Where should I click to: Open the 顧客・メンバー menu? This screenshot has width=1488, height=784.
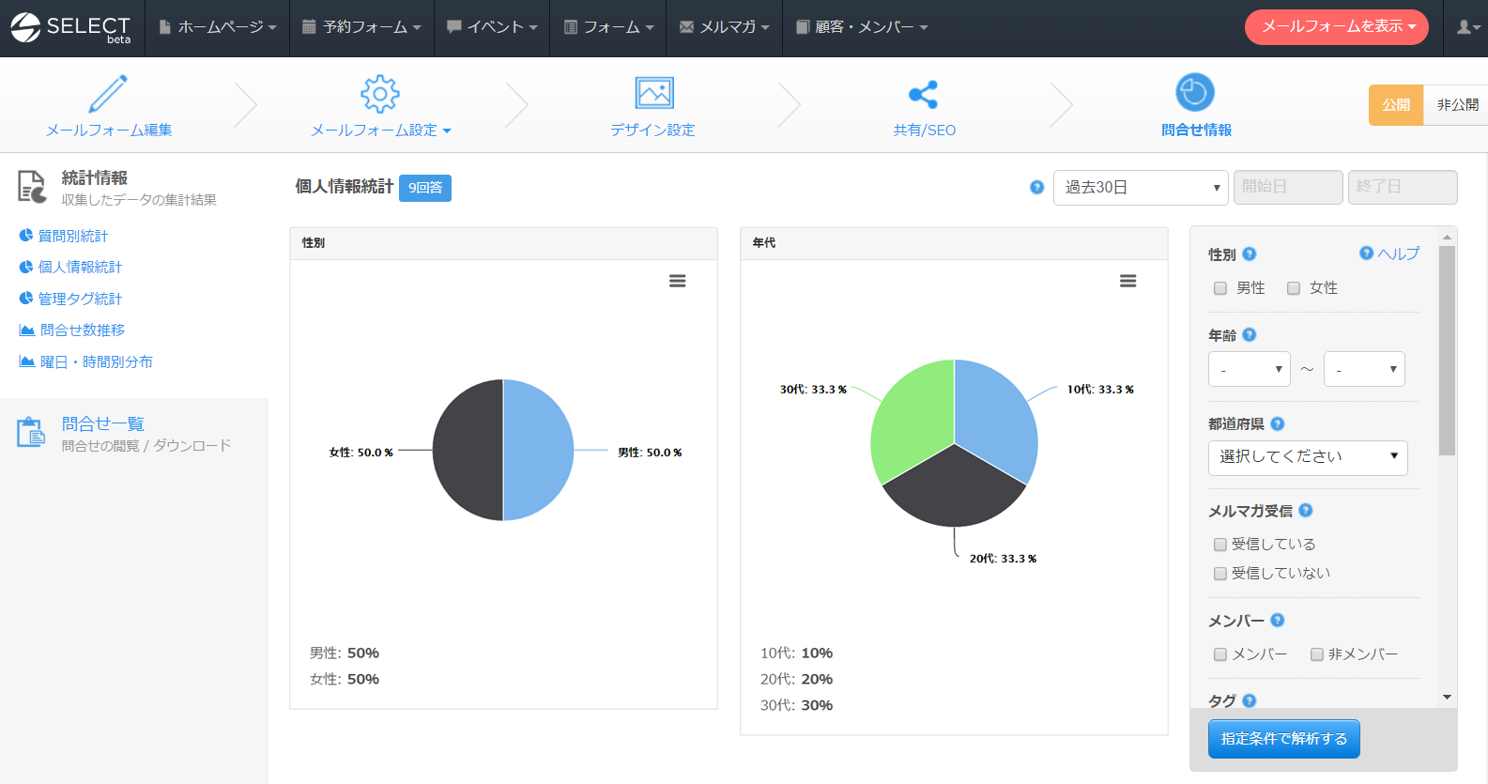[x=862, y=27]
